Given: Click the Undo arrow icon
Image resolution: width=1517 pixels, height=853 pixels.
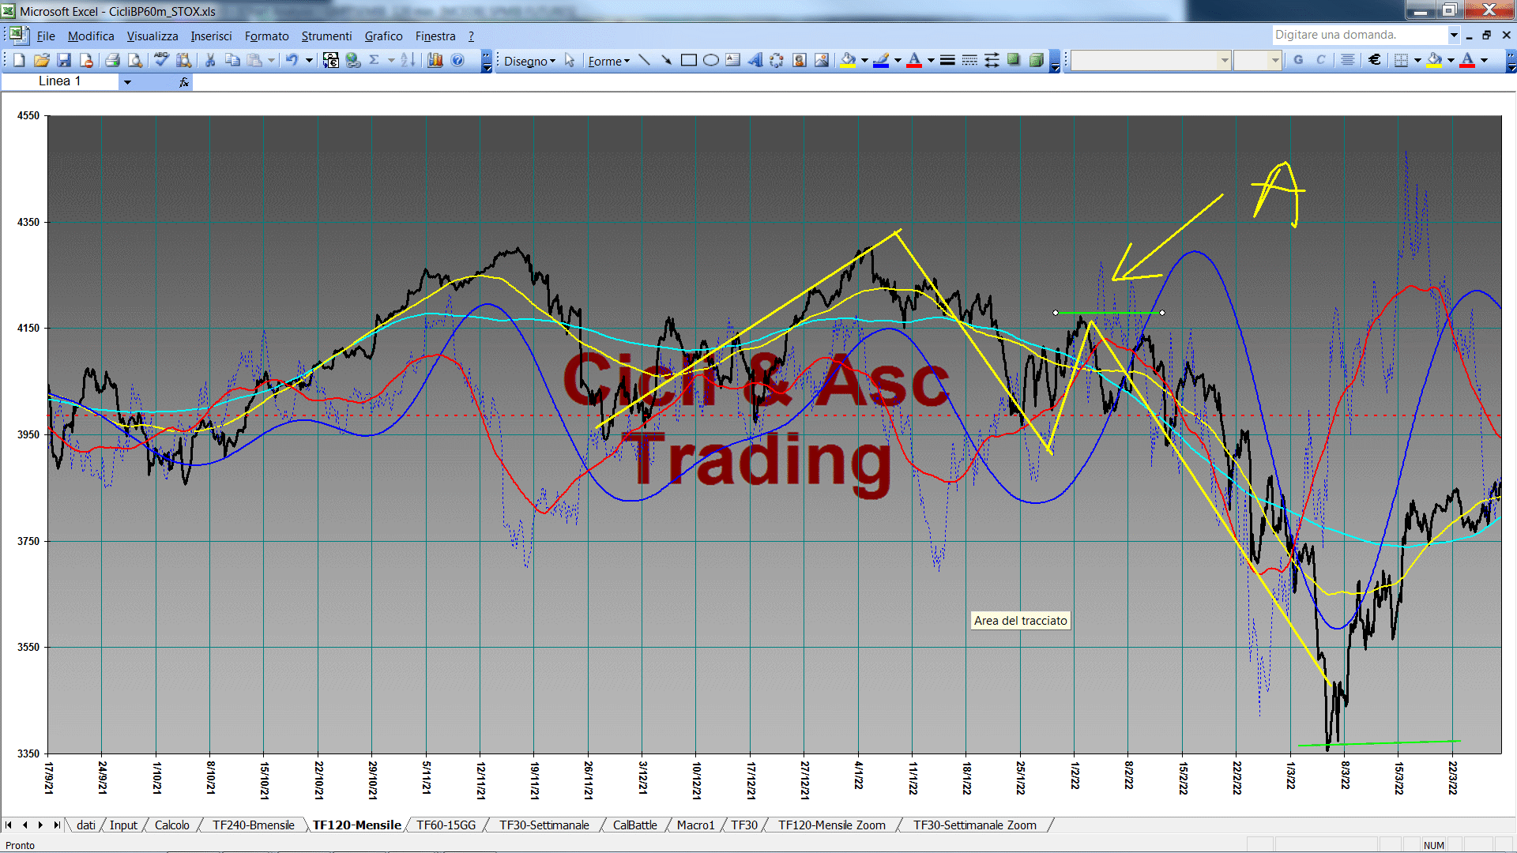Looking at the screenshot, I should [292, 60].
